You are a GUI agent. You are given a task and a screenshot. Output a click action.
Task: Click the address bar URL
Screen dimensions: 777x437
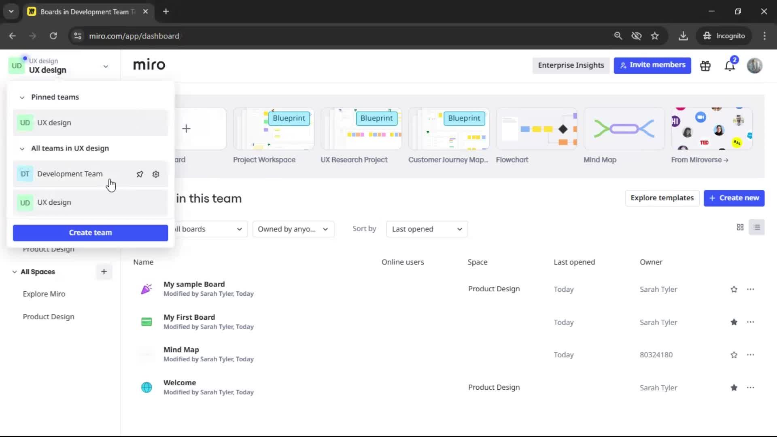point(134,36)
